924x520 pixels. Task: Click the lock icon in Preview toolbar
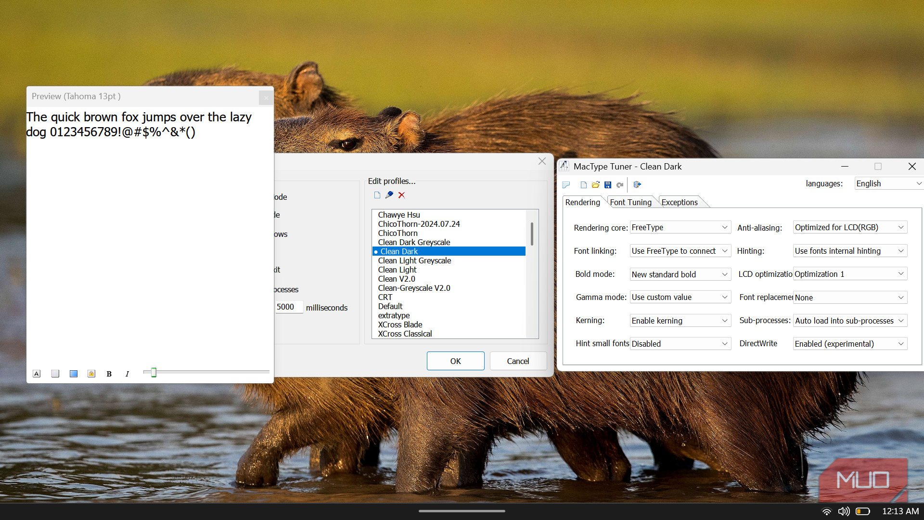(91, 374)
